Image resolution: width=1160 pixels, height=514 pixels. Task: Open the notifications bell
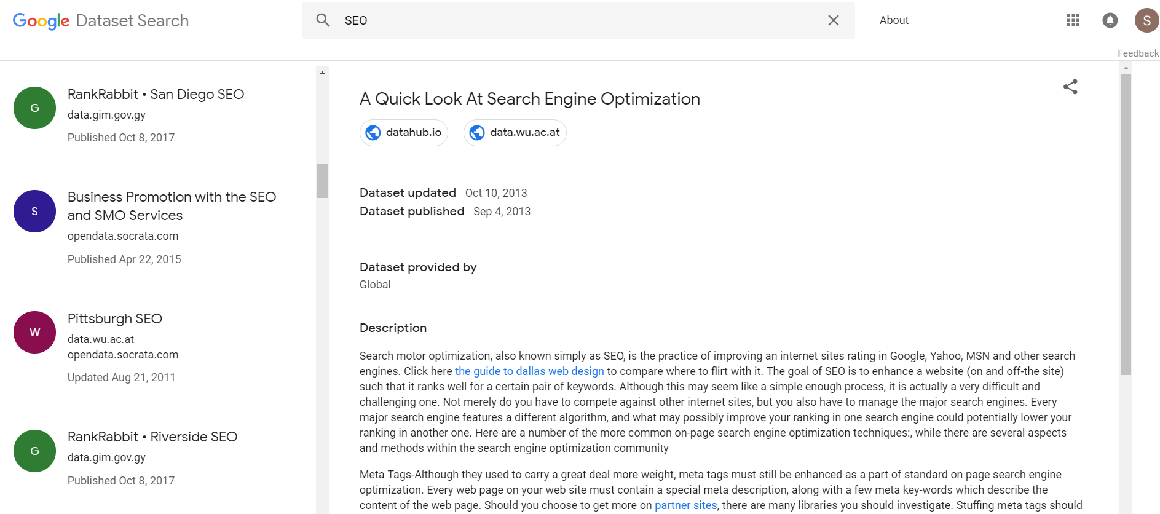click(1110, 20)
